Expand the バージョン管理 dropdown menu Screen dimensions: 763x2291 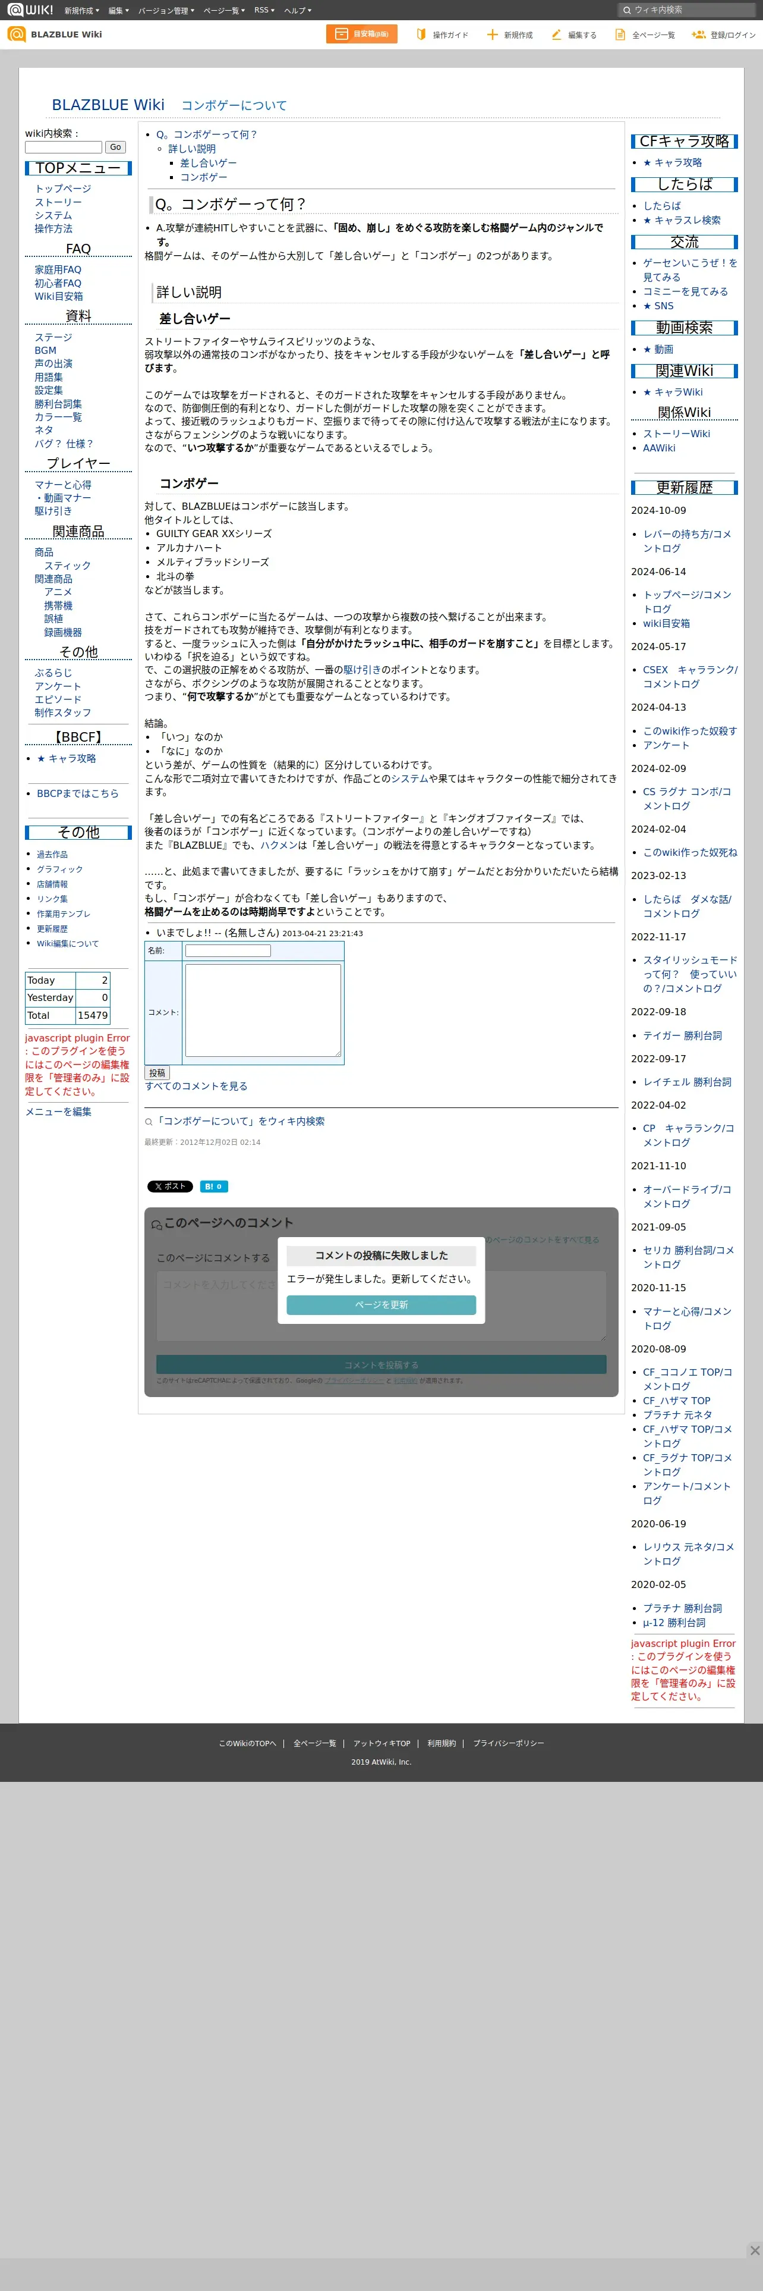click(166, 11)
